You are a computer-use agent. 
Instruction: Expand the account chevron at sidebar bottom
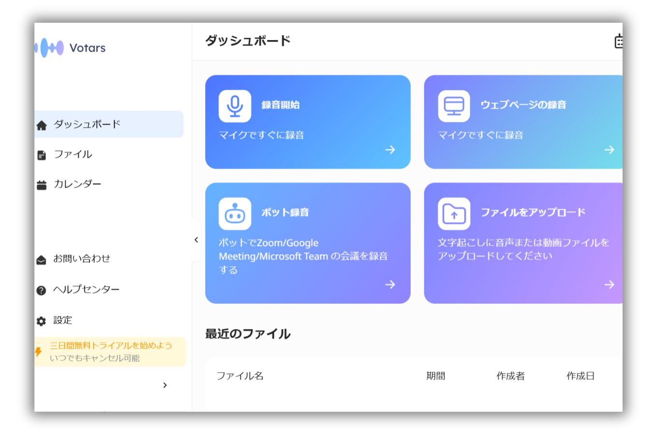point(165,385)
